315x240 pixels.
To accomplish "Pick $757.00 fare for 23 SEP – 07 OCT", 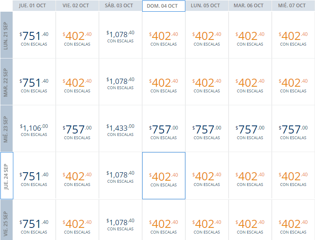I will (x=293, y=128).
